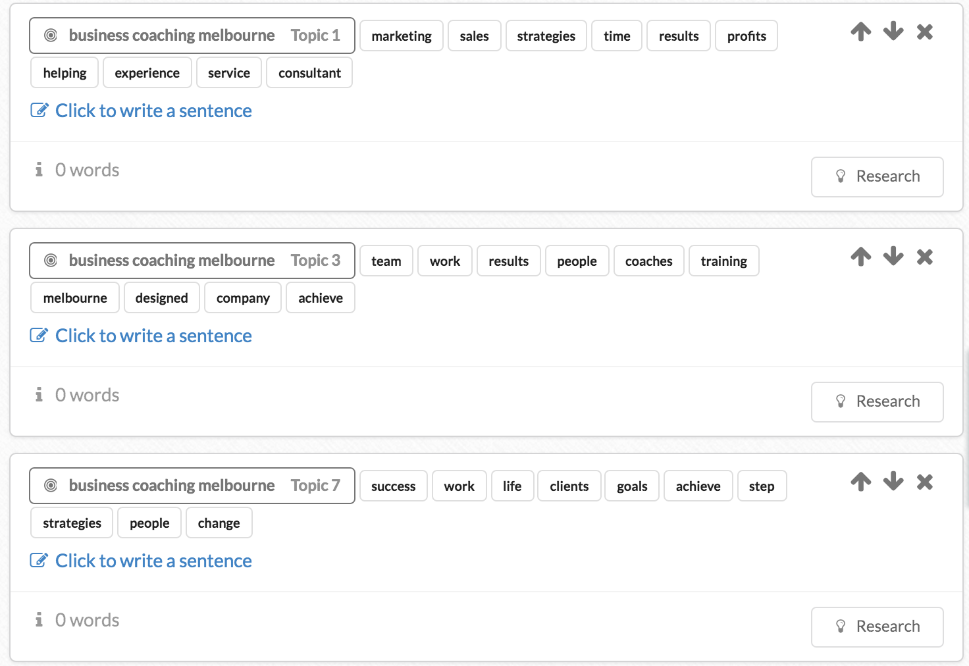Move Topic 7 card up with arrow
Screen dimensions: 969x666
coord(860,482)
